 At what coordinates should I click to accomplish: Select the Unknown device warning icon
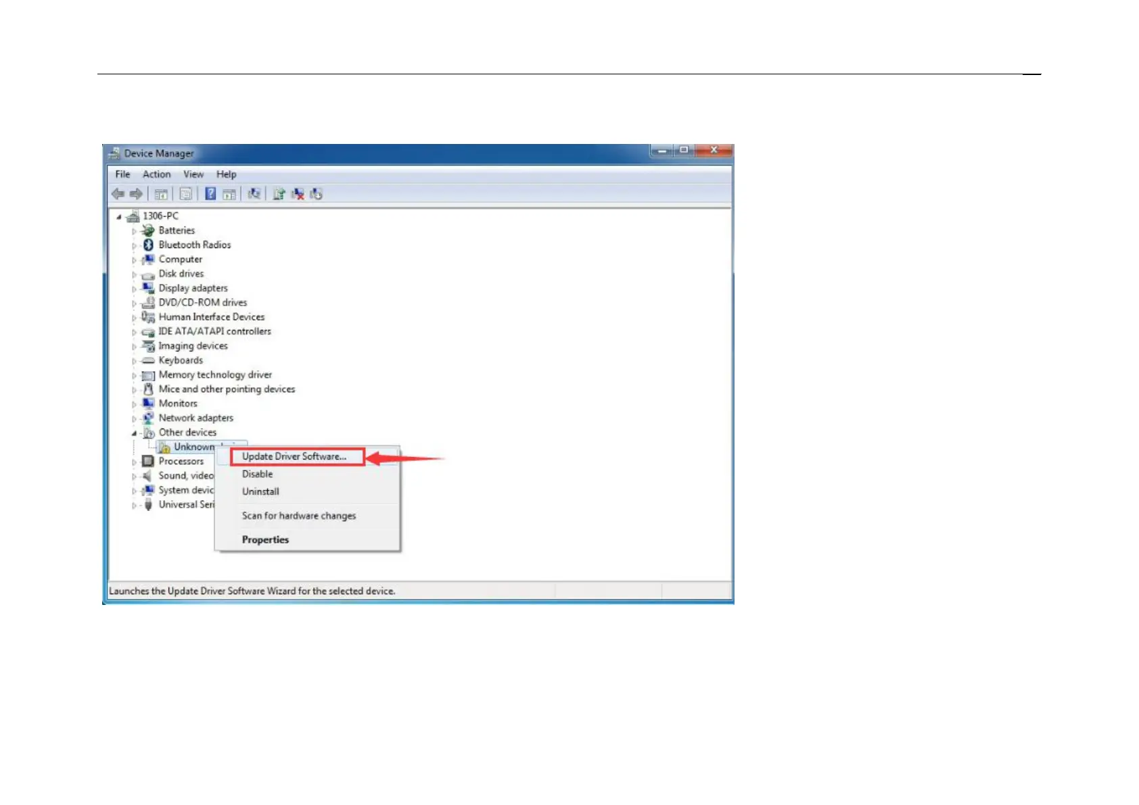pyautogui.click(x=164, y=447)
